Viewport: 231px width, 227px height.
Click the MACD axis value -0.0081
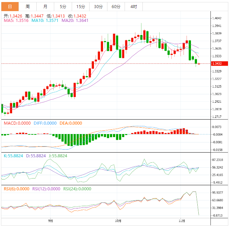click(217, 142)
